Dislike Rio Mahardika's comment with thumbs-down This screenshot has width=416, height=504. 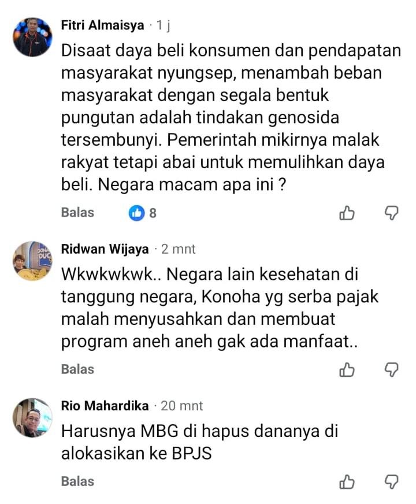tap(392, 482)
